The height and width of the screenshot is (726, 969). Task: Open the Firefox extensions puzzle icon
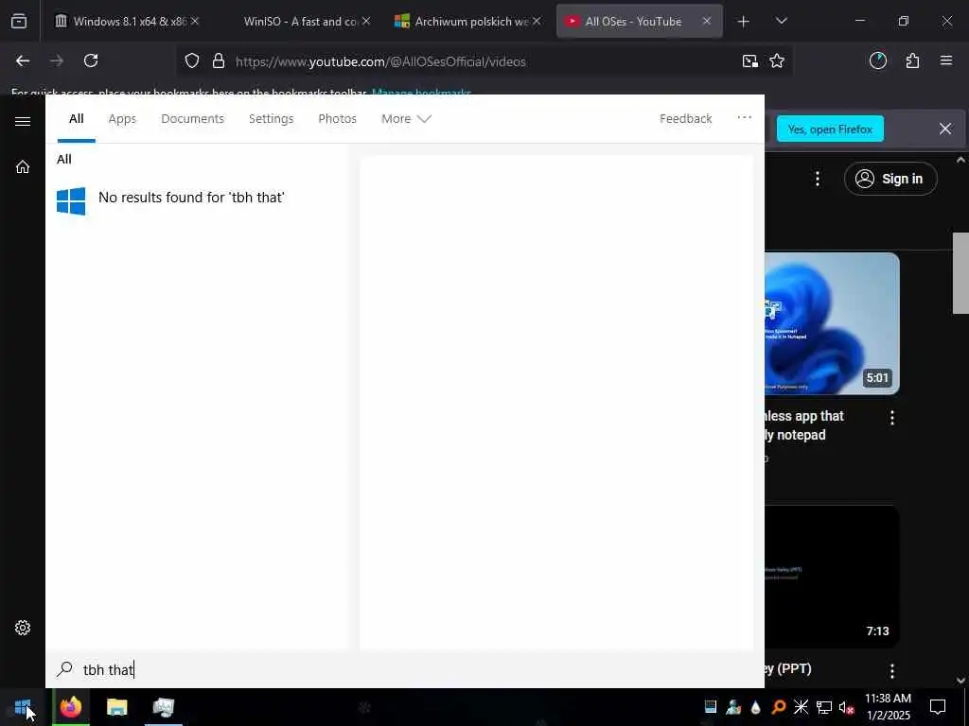tap(913, 61)
